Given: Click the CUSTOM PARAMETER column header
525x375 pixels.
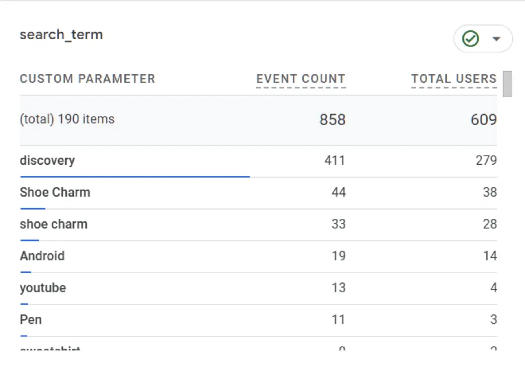Looking at the screenshot, I should pos(87,79).
